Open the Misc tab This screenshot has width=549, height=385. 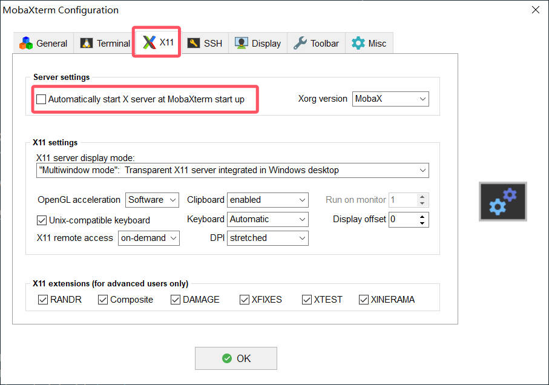[369, 44]
